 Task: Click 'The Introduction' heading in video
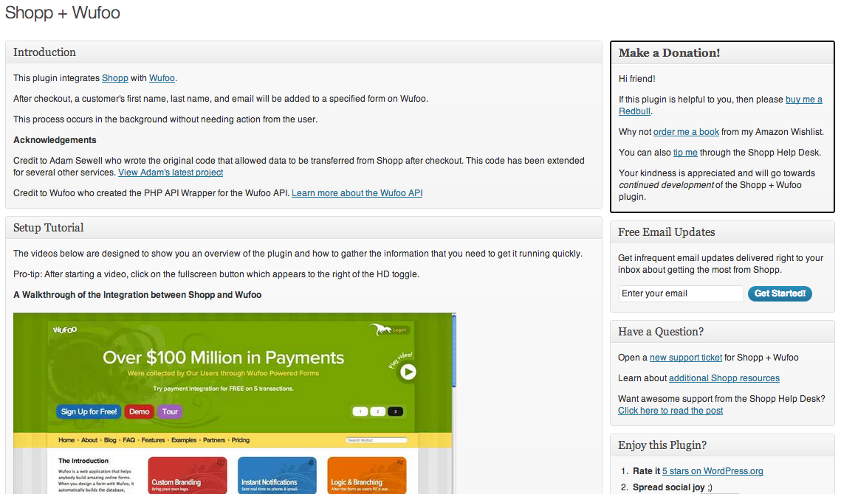pyautogui.click(x=83, y=461)
